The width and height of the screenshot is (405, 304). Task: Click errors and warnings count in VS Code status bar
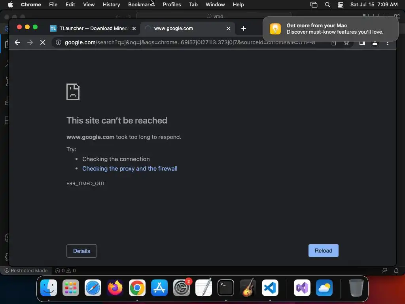(66, 271)
